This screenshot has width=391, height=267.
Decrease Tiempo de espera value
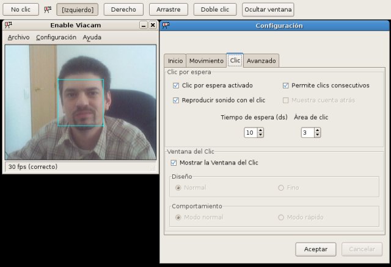[261, 135]
